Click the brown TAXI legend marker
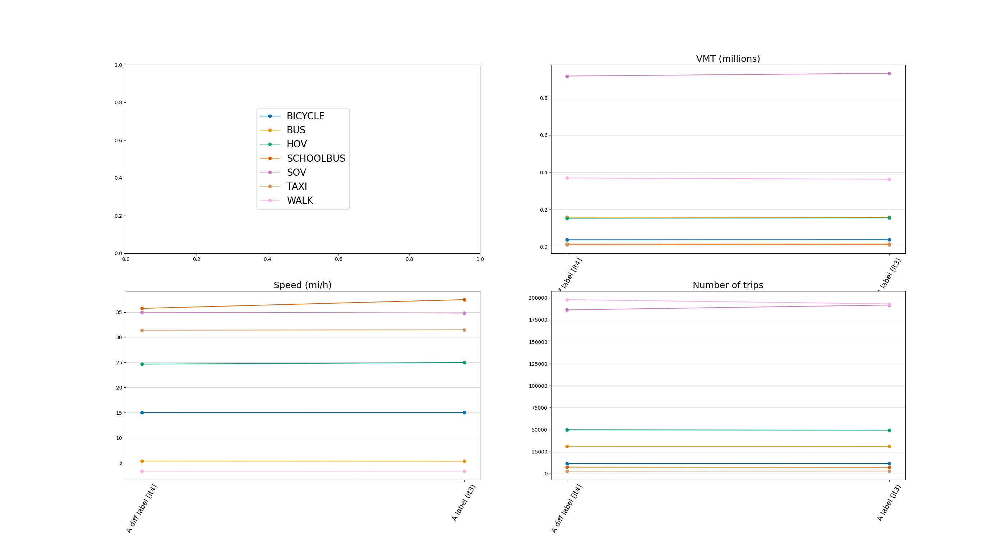The image size is (1006, 539). [x=270, y=186]
